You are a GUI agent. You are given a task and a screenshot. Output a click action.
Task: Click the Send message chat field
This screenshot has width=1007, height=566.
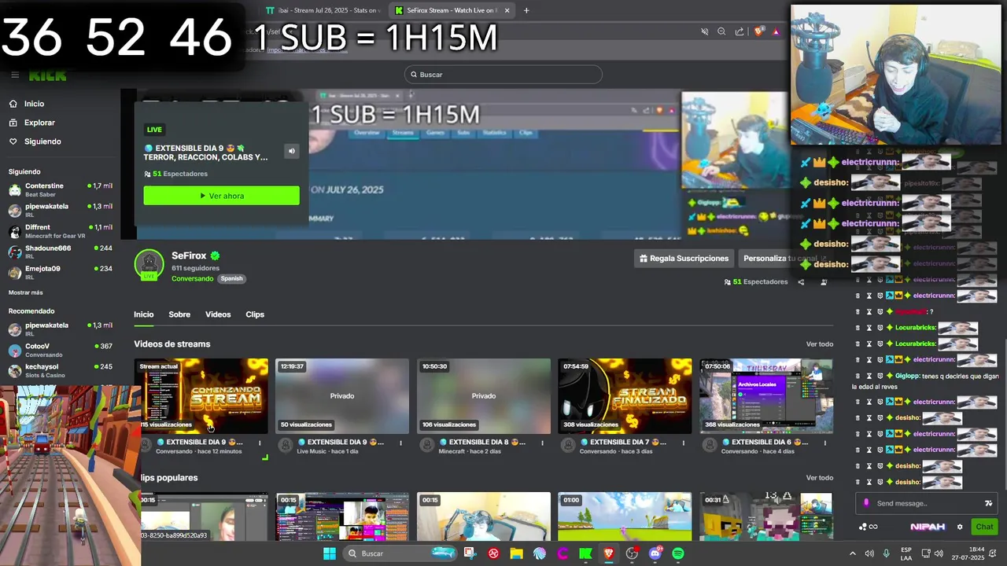tap(926, 503)
